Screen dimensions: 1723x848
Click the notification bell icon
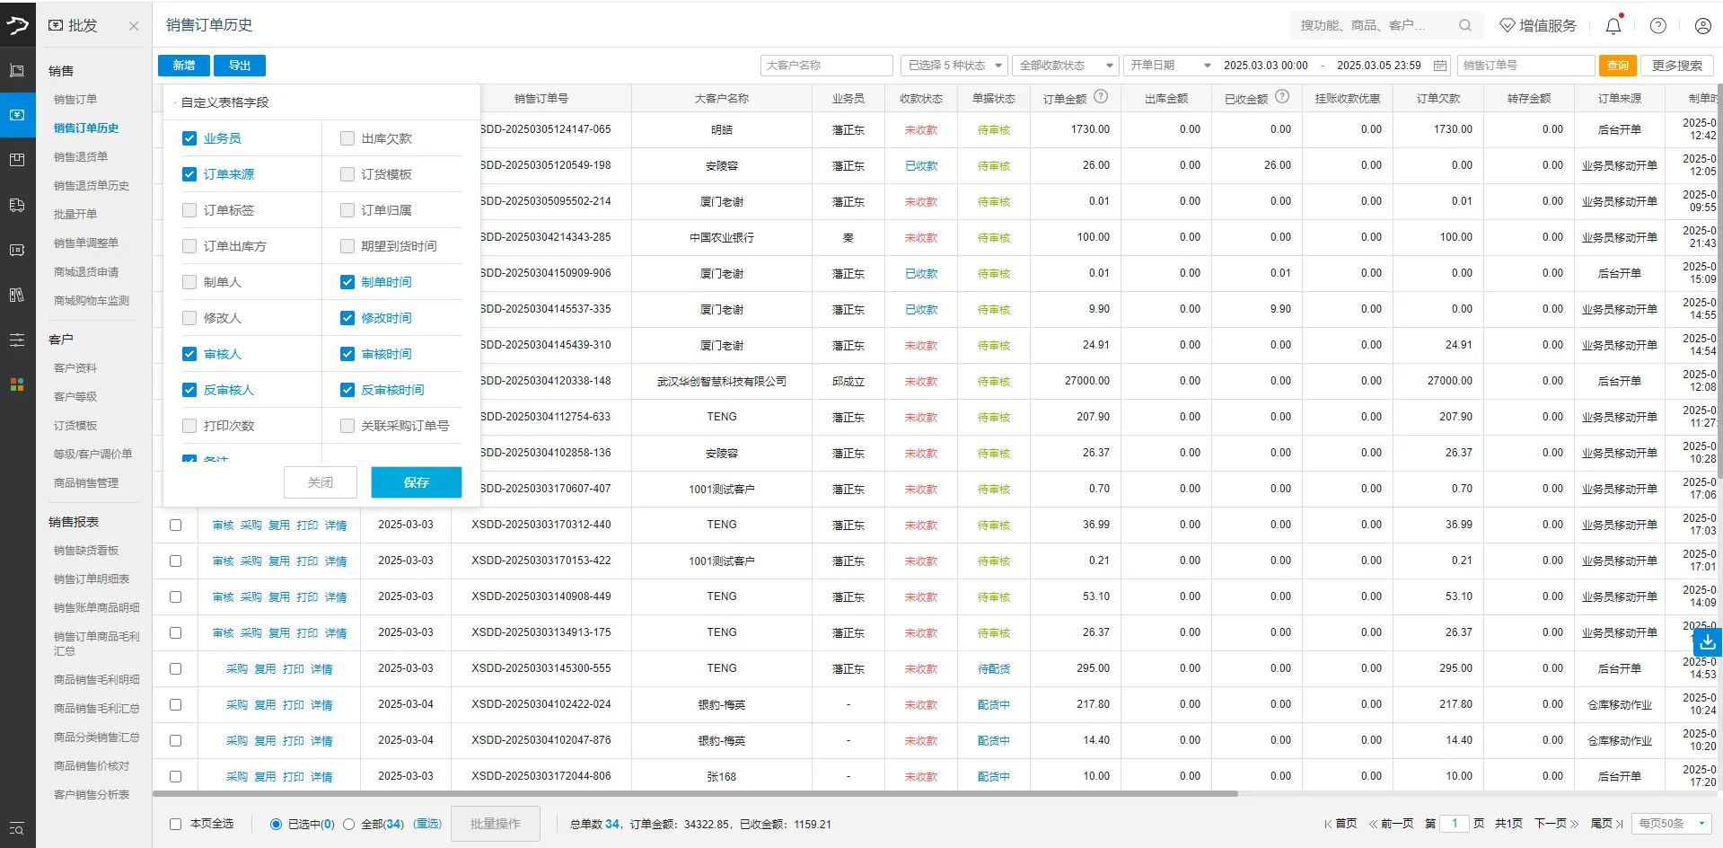(x=1613, y=26)
